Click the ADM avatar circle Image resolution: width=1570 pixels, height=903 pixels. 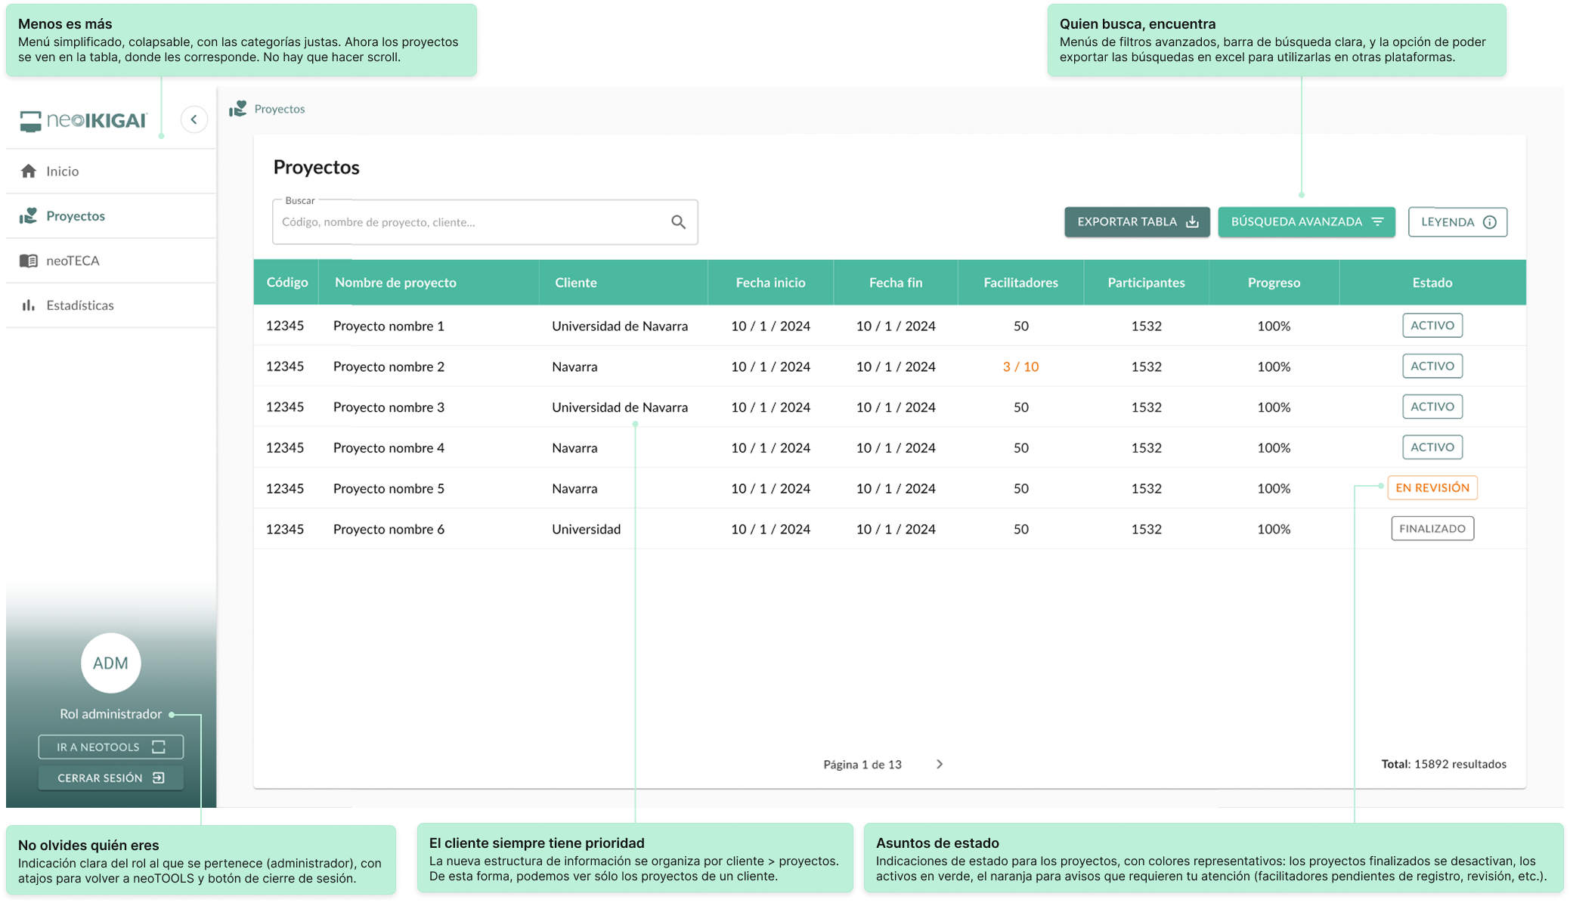110,663
